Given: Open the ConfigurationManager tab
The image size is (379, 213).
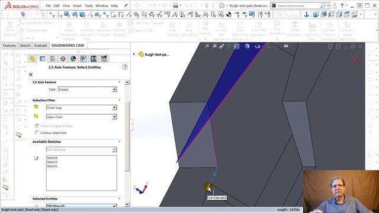Looking at the screenshot, I should 53,59.
